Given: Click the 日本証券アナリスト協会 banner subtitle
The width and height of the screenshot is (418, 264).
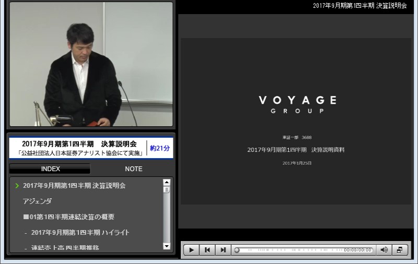Looking at the screenshot, I should tap(80, 153).
